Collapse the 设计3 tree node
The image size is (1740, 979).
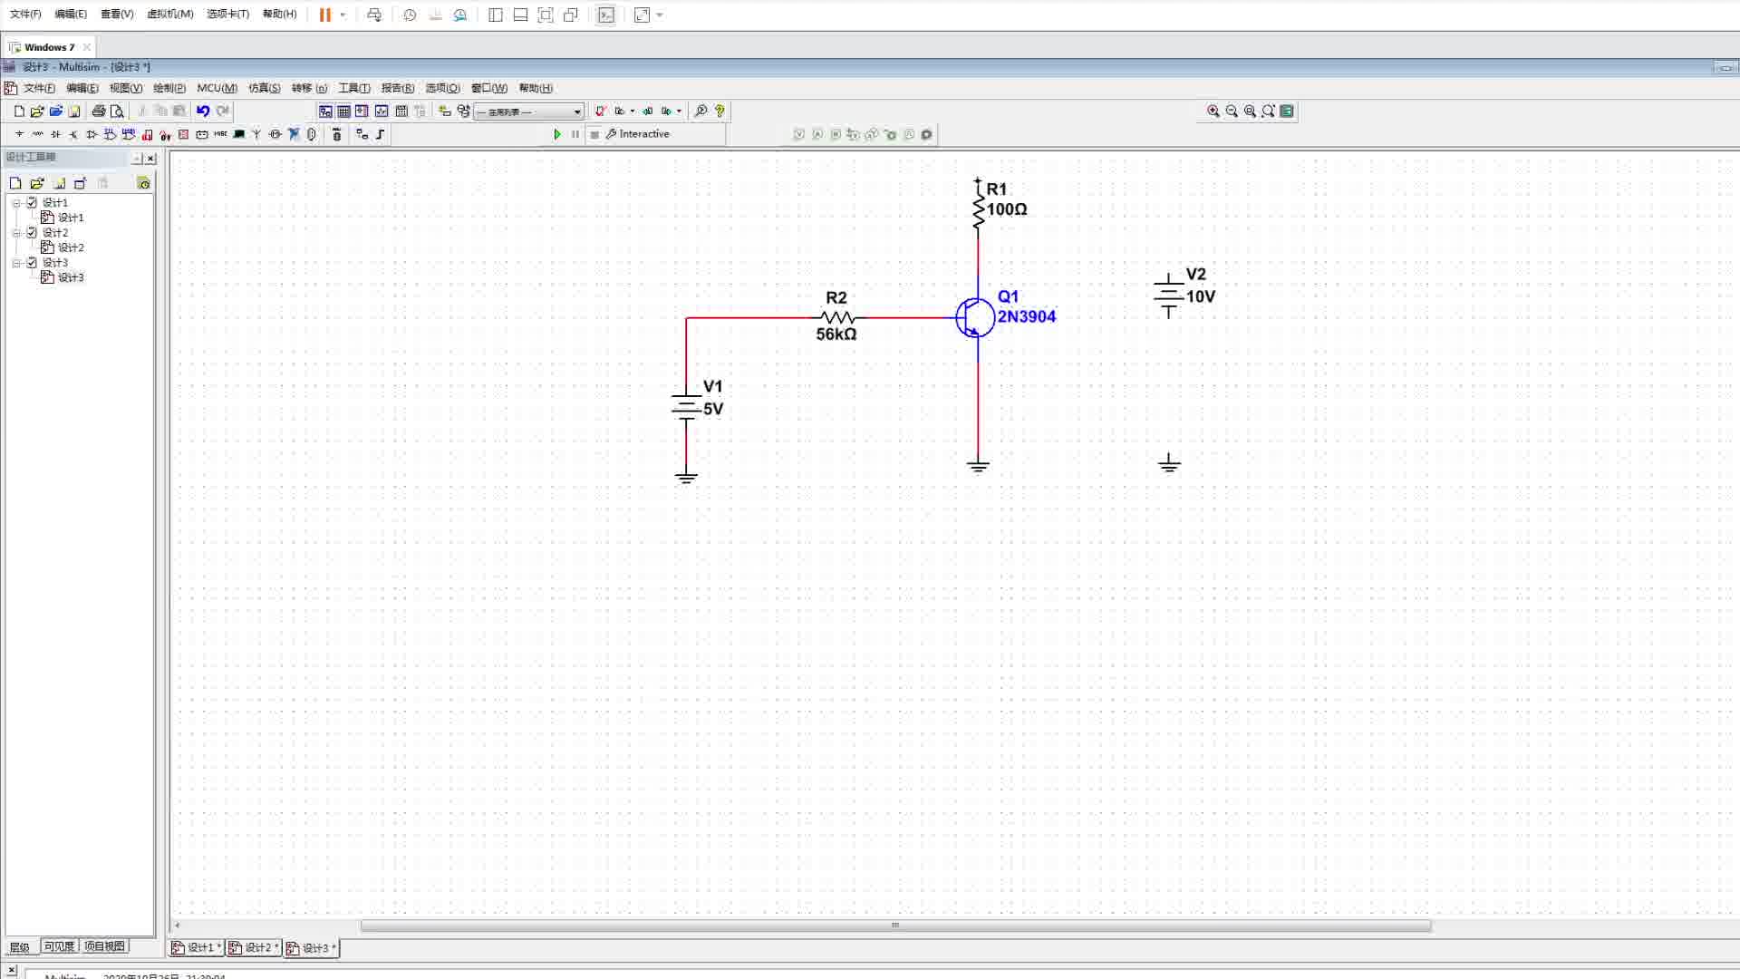pyautogui.click(x=16, y=262)
